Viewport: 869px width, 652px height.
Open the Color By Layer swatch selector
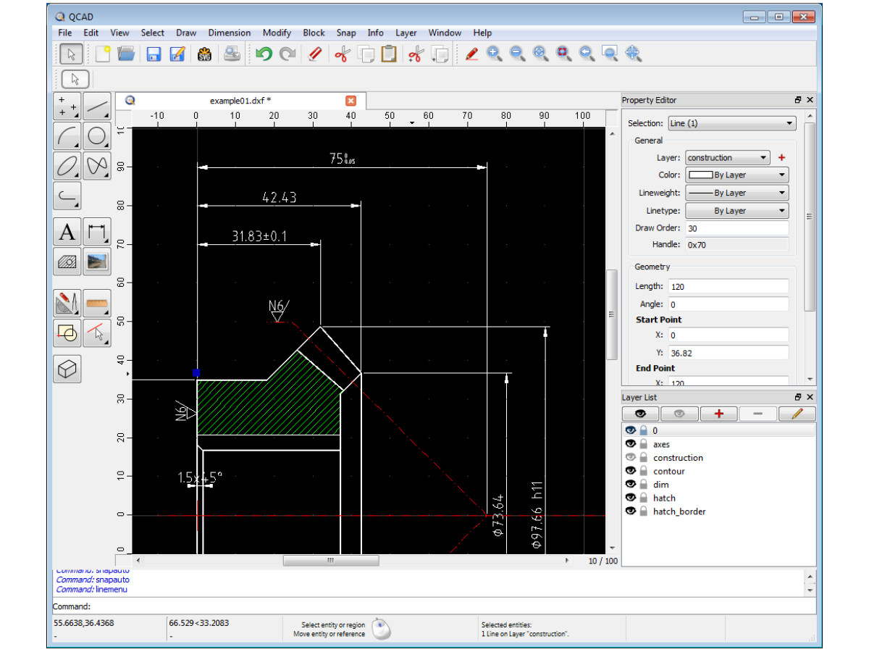pyautogui.click(x=736, y=175)
